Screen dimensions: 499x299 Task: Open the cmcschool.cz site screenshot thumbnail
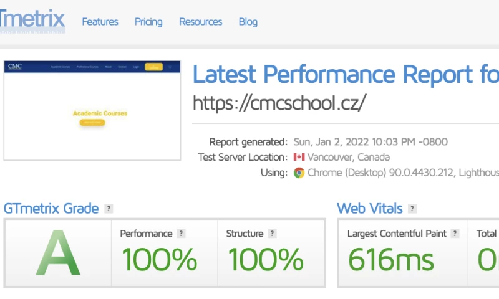[x=92, y=110]
